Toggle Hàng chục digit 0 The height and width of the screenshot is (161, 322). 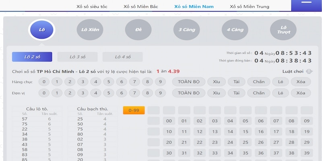pyautogui.click(x=44, y=82)
